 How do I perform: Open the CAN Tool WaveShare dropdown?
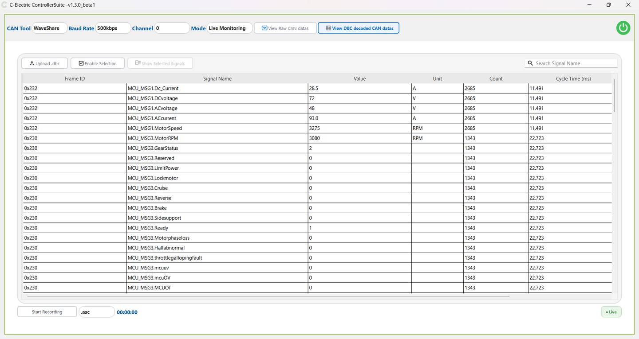point(49,28)
